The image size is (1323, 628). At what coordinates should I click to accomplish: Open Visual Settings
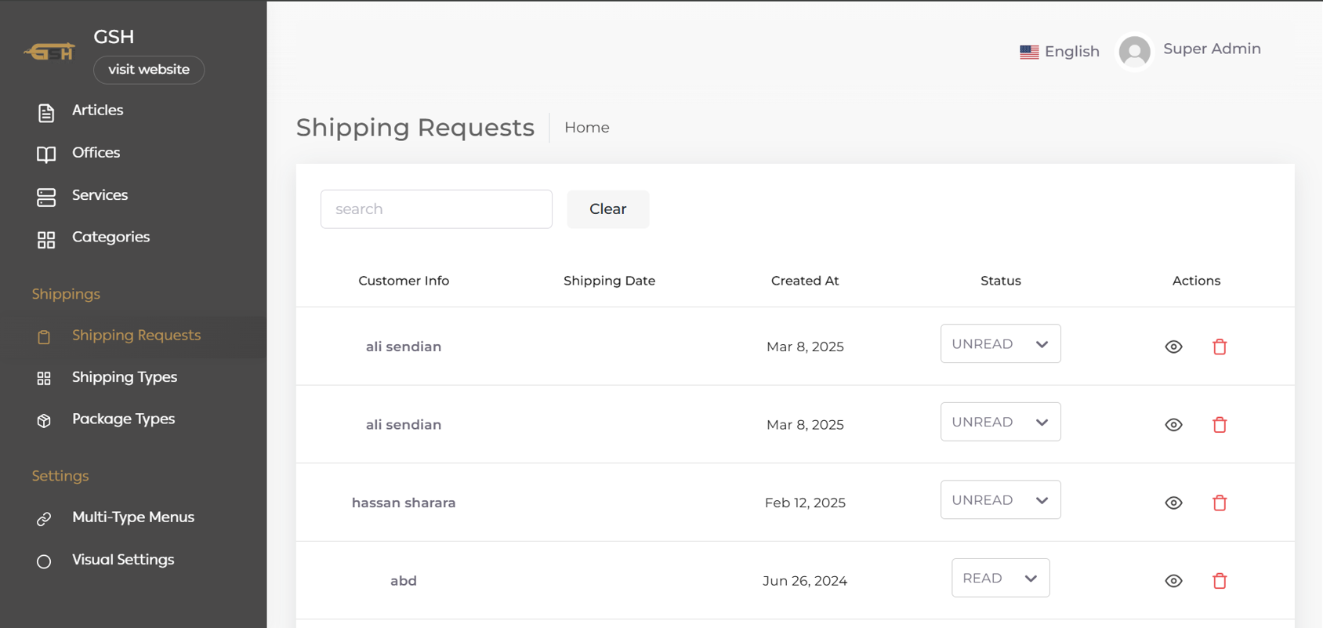point(123,560)
